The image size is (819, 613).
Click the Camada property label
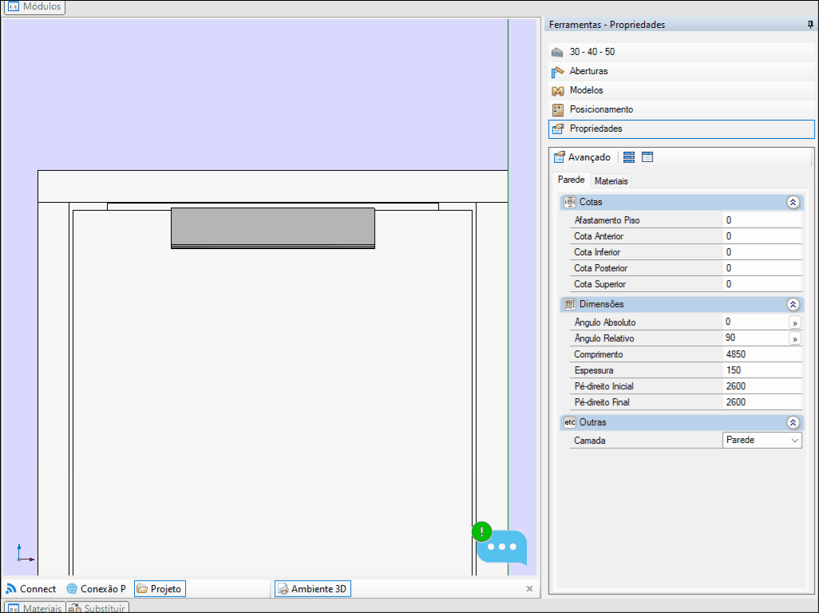590,441
